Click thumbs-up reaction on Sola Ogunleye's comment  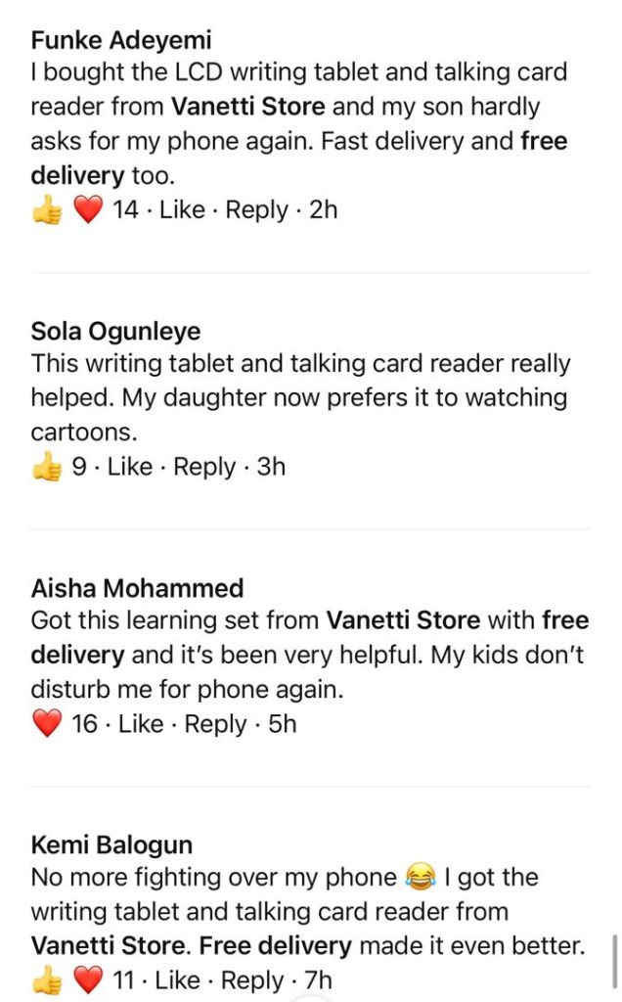click(x=46, y=468)
